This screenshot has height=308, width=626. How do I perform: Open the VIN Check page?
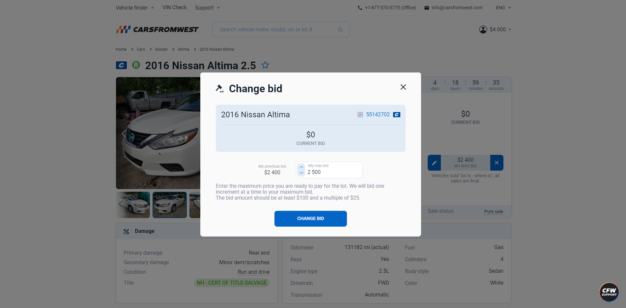(174, 8)
